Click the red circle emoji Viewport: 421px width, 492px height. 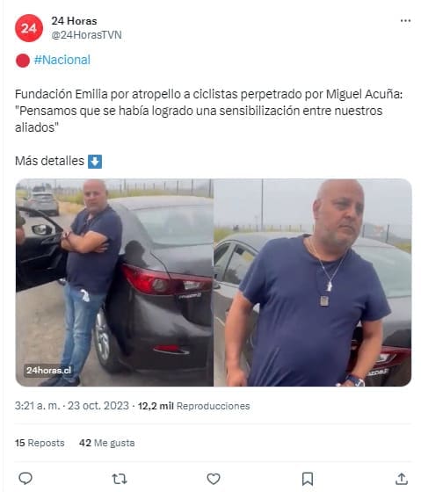[23, 61]
